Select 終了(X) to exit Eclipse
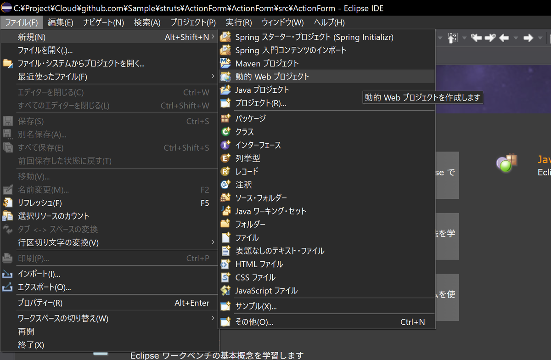Viewport: 551px width, 360px height. point(109,345)
